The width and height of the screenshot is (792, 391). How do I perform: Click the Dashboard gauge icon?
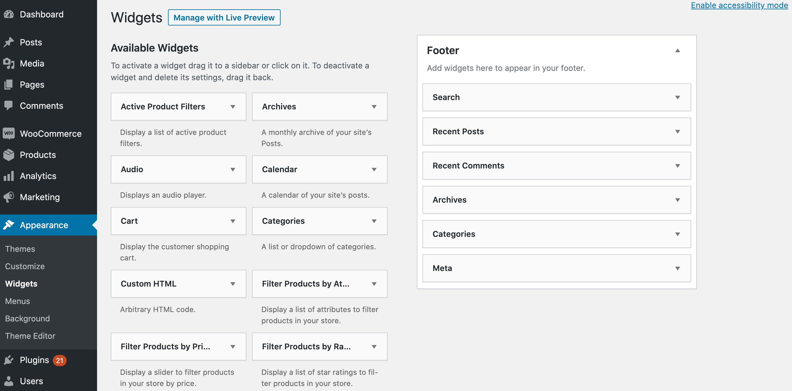click(9, 14)
